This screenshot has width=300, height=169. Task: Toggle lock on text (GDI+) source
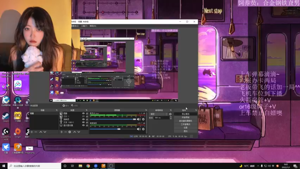87,122
